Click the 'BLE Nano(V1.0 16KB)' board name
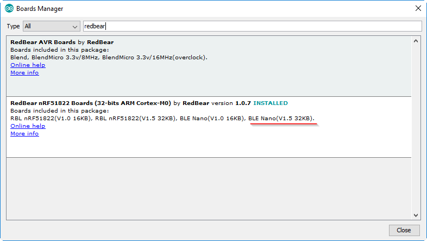Viewport: 427px width, 241px height. (211, 119)
